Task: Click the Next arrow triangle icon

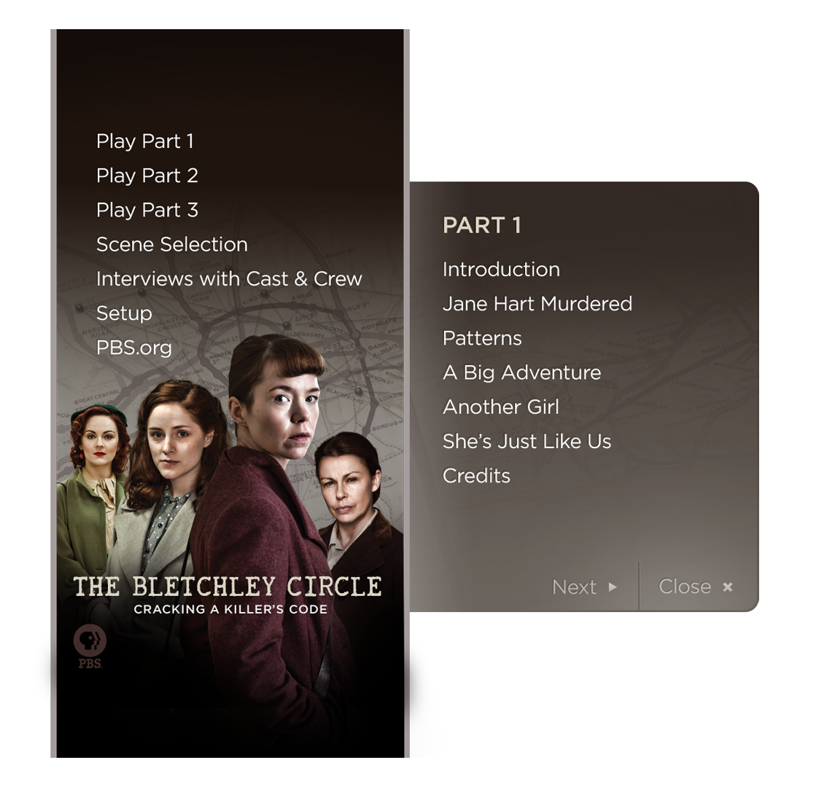Action: click(613, 587)
